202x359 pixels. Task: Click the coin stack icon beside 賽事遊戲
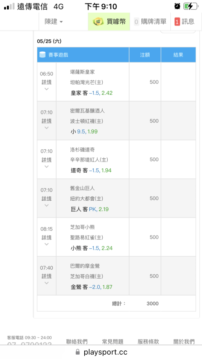coord(43,55)
